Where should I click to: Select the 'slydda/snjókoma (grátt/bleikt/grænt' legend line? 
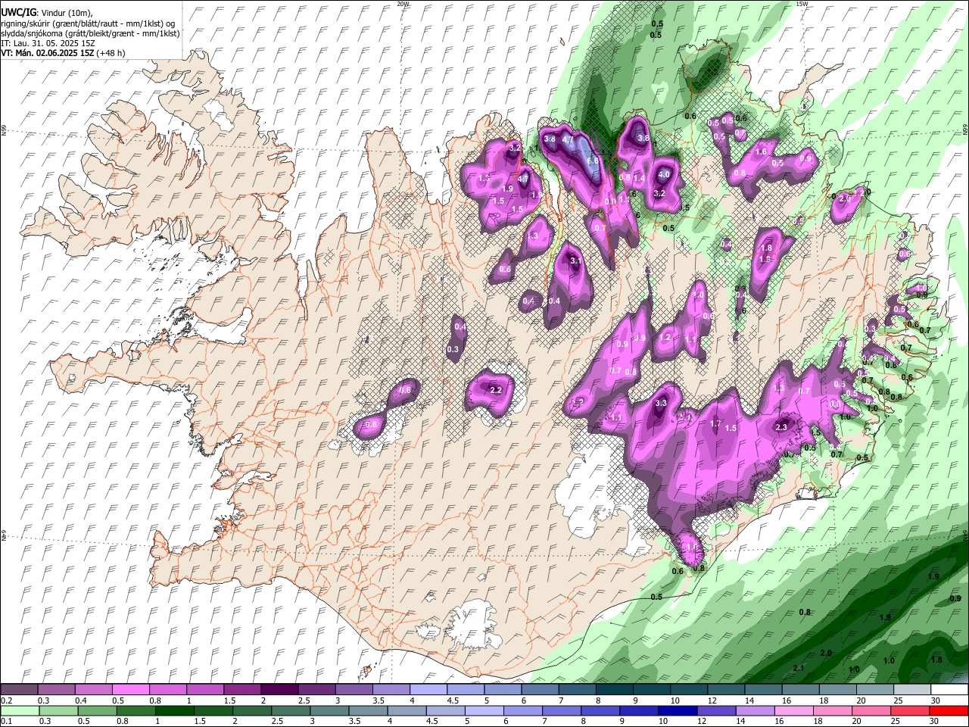point(66,33)
